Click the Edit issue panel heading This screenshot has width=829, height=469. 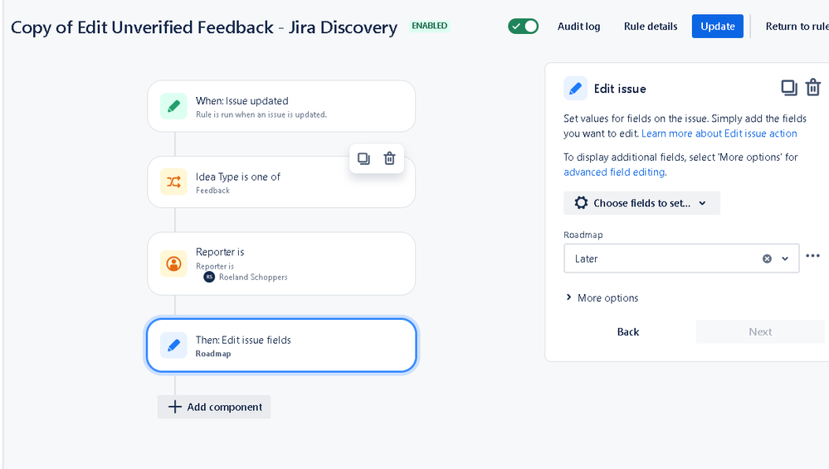620,89
